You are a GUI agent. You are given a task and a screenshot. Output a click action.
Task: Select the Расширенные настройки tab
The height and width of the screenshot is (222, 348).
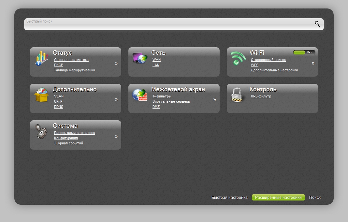pyautogui.click(x=278, y=198)
